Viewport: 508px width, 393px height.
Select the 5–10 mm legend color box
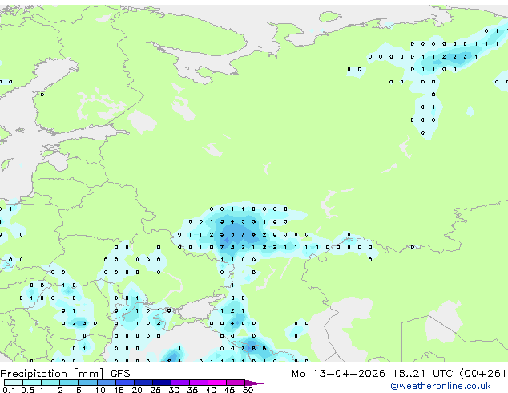(87, 383)
